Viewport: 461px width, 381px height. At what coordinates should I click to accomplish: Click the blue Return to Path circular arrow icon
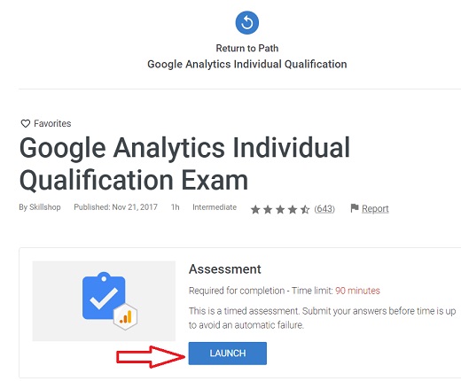click(247, 23)
